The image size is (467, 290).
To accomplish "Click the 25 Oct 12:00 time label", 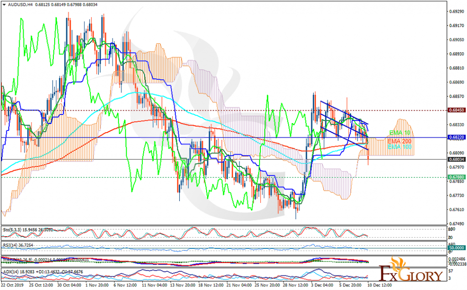I will (x=42, y=285).
